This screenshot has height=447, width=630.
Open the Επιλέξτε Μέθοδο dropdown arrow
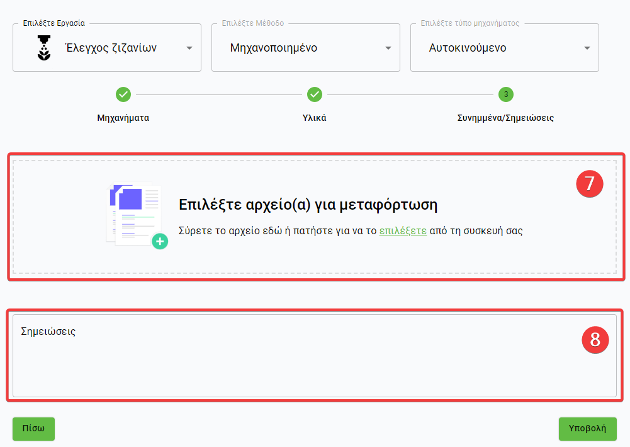point(388,48)
